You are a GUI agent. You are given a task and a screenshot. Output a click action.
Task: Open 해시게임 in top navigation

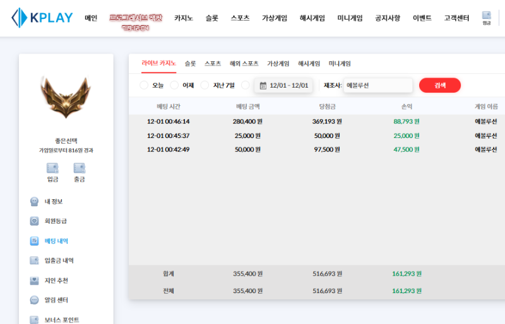tap(312, 18)
